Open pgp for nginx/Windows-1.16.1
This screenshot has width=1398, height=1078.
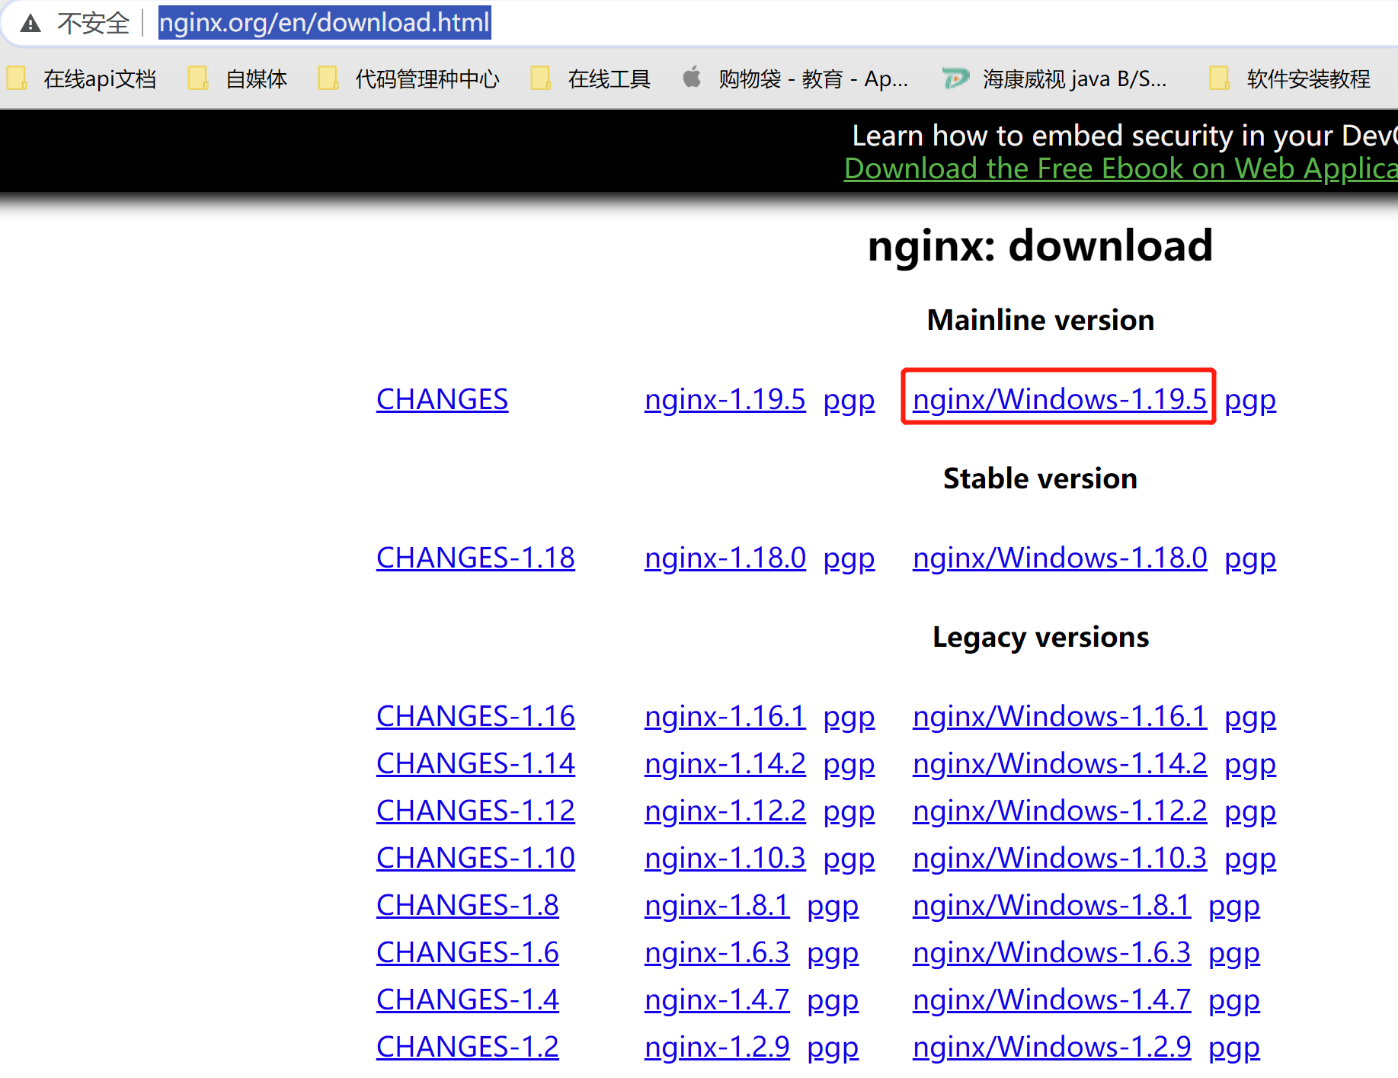1250,718
